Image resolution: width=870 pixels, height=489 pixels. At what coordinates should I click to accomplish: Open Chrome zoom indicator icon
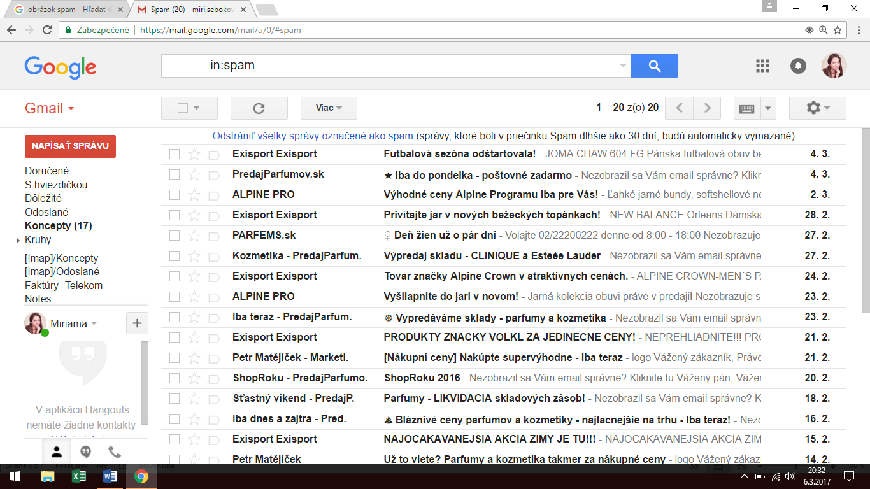[824, 30]
